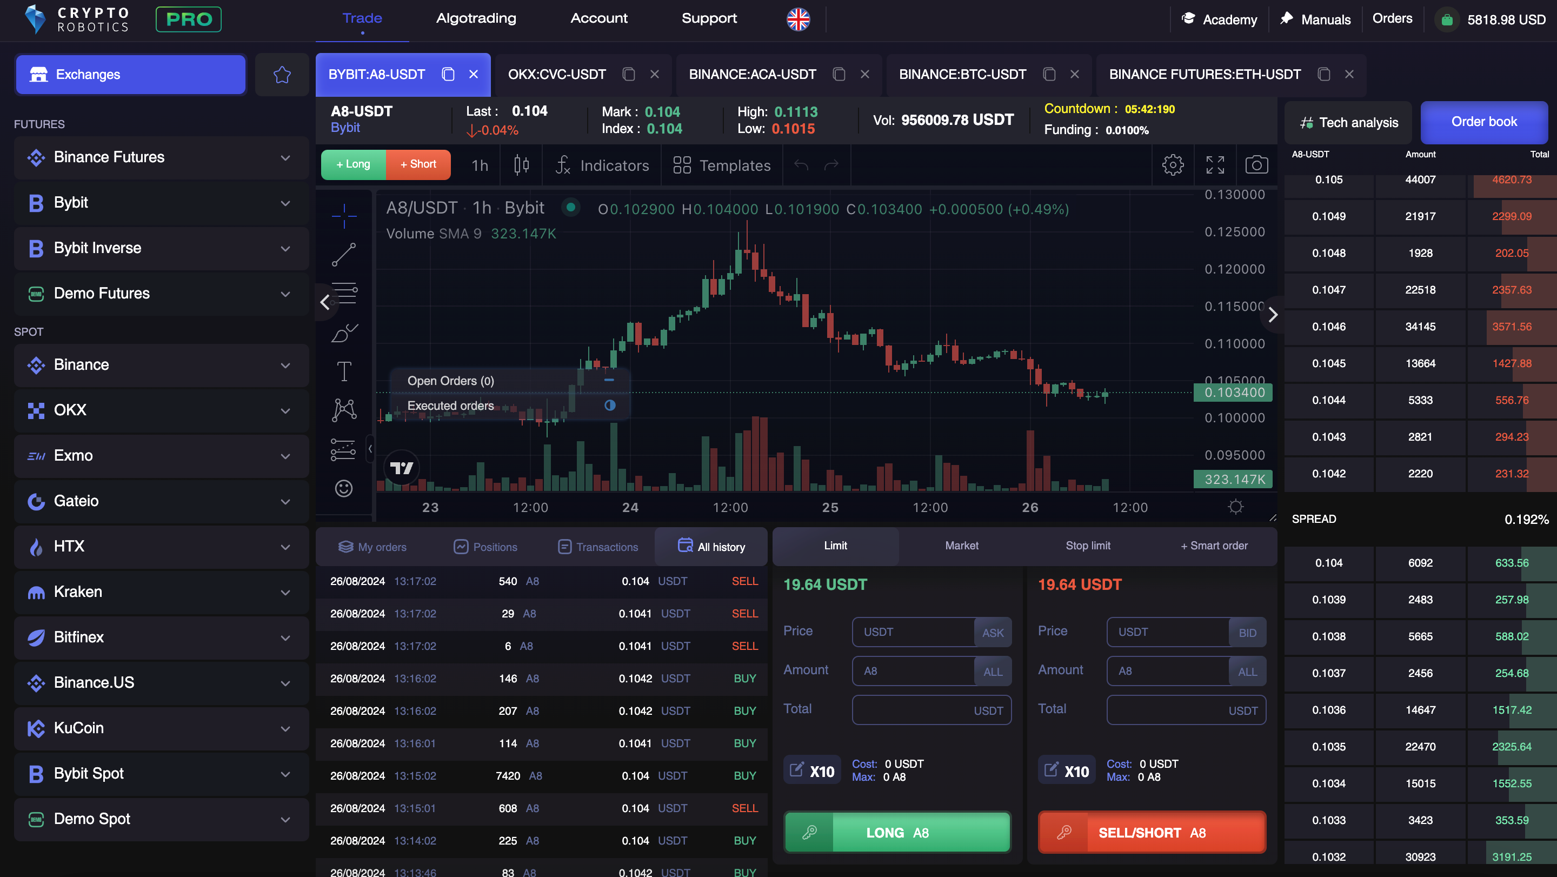Open the Academy link
This screenshot has height=877, width=1557.
point(1219,19)
